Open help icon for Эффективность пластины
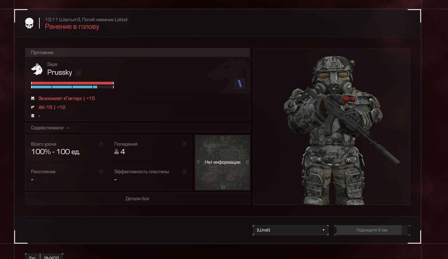448x259 pixels. point(184,172)
